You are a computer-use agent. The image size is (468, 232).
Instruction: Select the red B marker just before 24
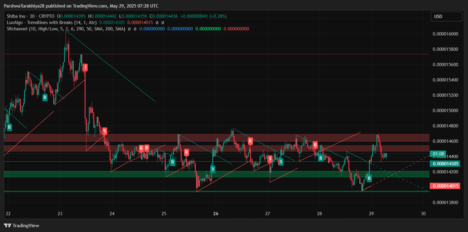point(105,131)
